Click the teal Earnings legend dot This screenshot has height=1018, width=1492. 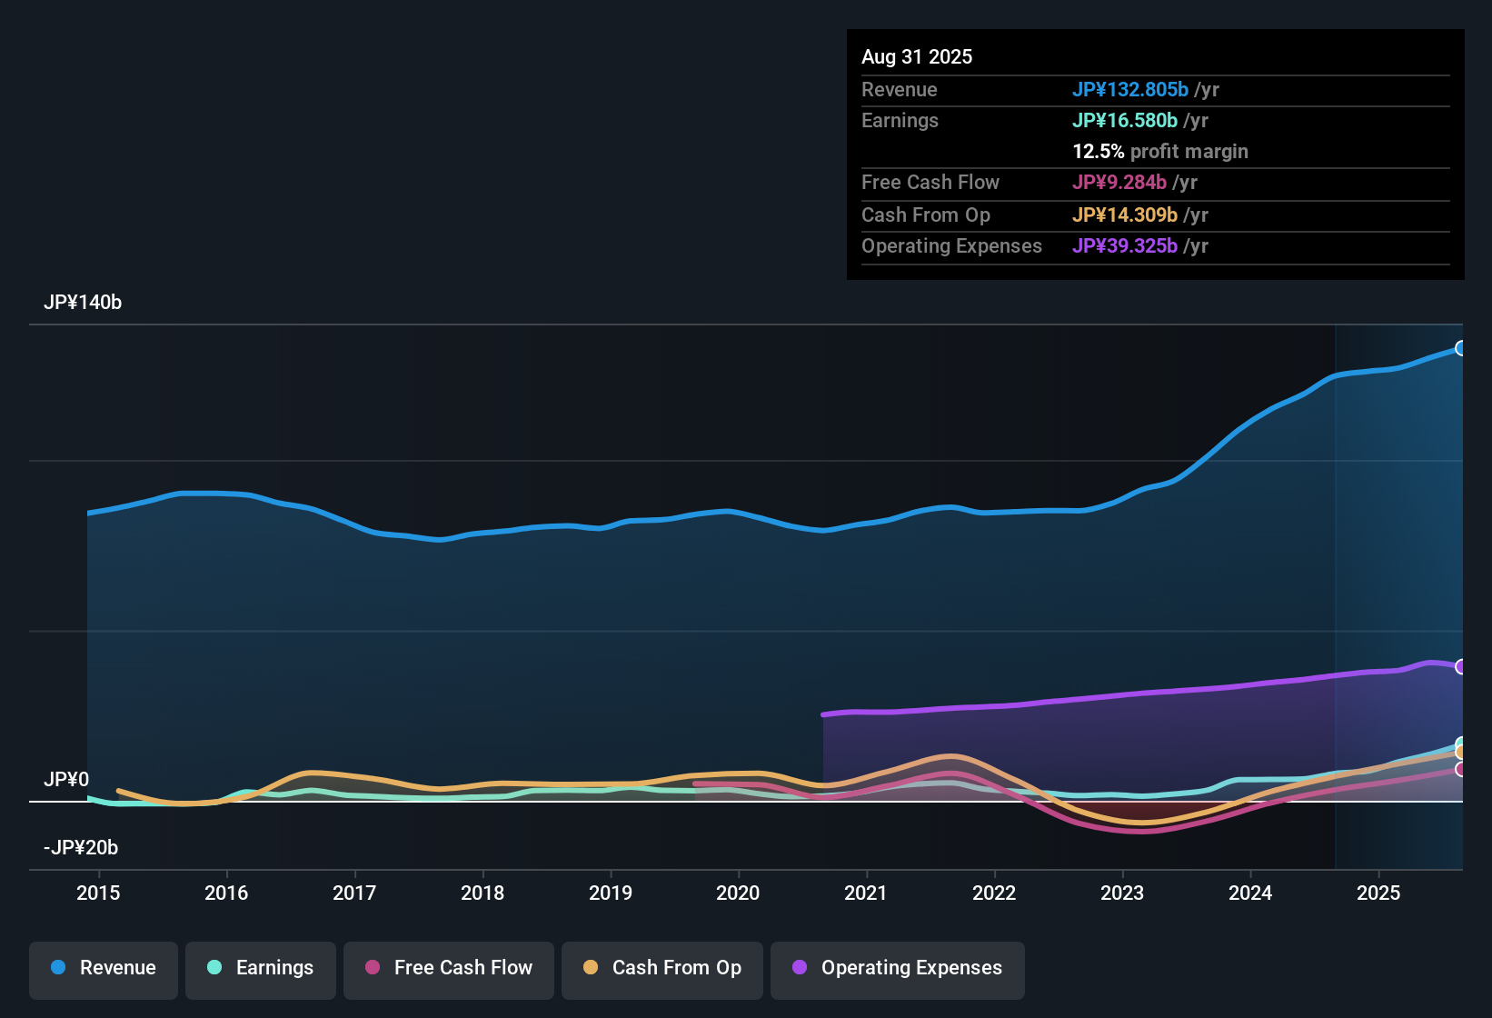[214, 968]
